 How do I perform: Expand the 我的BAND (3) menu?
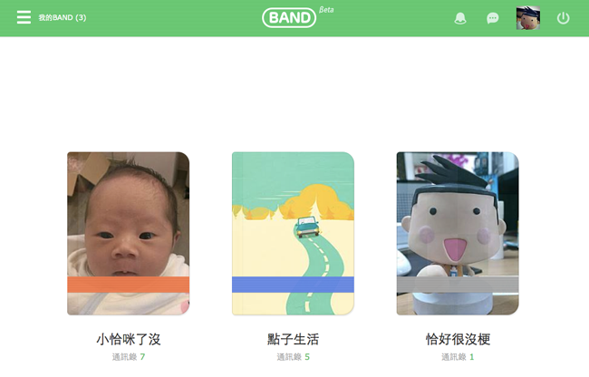(63, 17)
